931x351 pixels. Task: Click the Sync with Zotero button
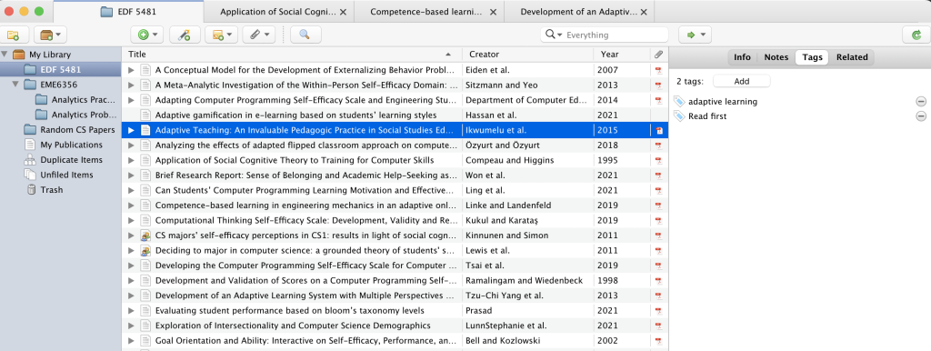click(x=916, y=35)
